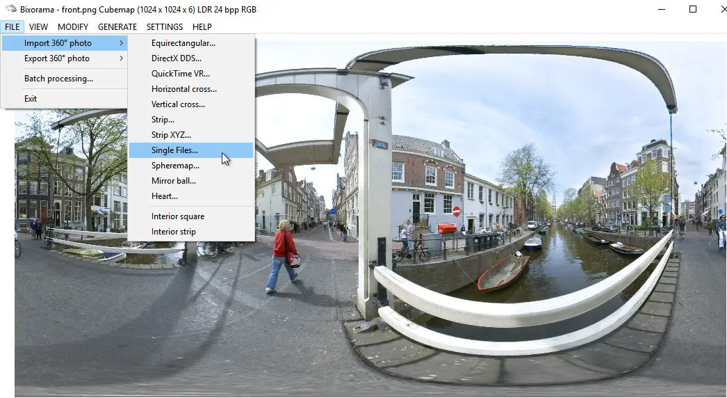Screen dimensions: 727x398
Task: Select Exit in the File menu
Action: point(65,98)
